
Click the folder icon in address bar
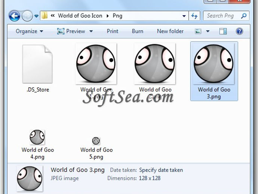coord(44,16)
